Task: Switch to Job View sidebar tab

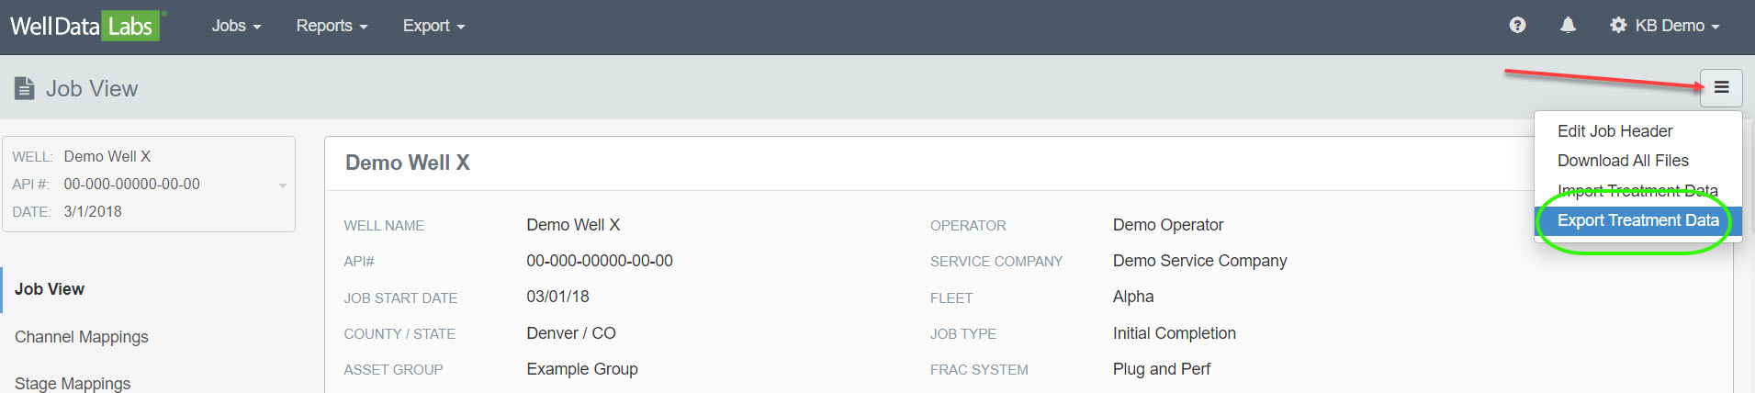Action: click(x=50, y=289)
